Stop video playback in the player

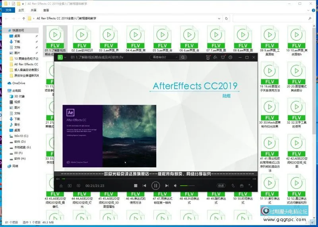136,186
